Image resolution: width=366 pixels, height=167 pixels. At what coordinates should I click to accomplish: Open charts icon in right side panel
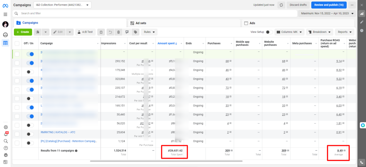click(x=362, y=14)
